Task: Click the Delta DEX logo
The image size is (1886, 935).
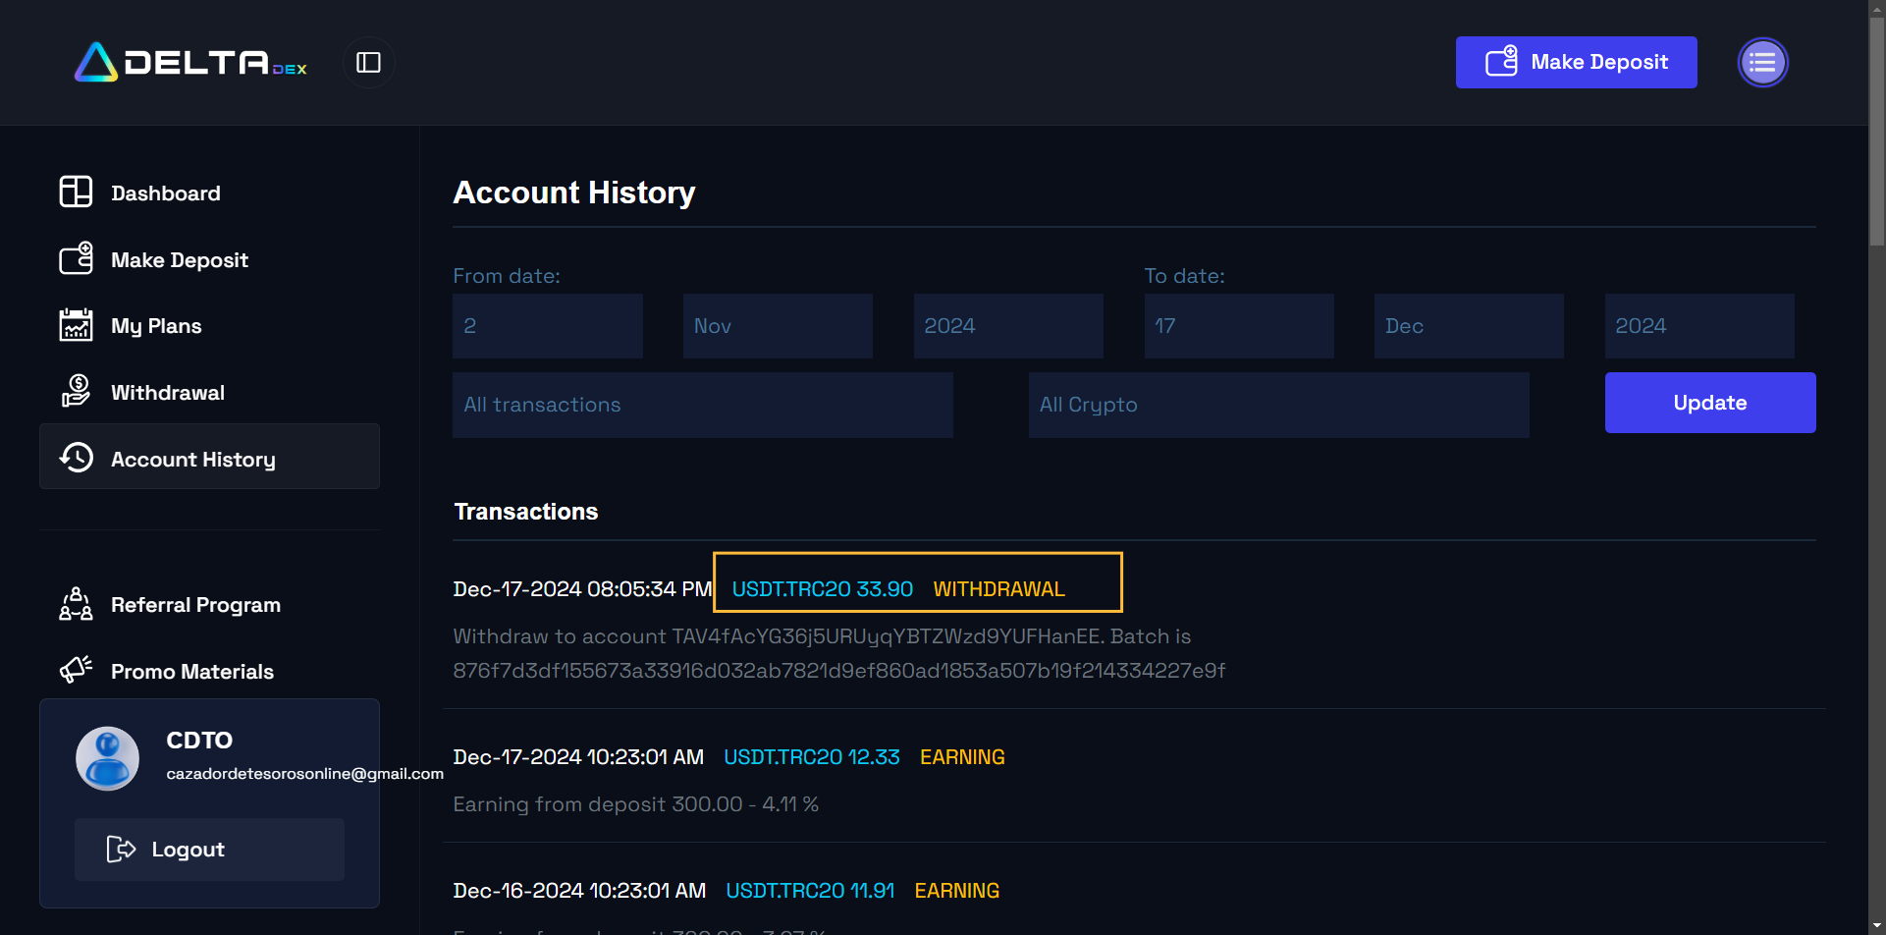Action: pyautogui.click(x=190, y=63)
